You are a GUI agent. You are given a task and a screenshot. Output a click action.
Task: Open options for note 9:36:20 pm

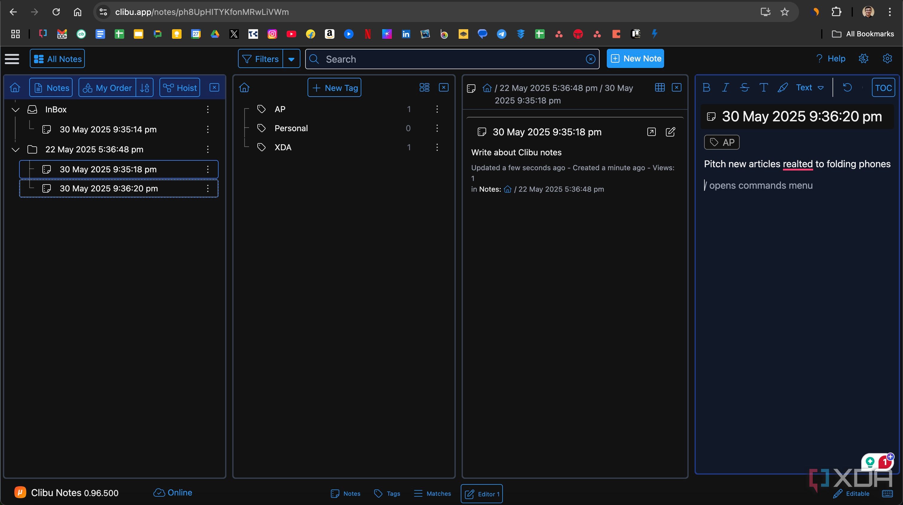[x=208, y=188]
